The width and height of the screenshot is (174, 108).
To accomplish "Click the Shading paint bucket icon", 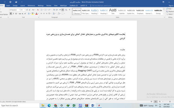I will (59, 13).
